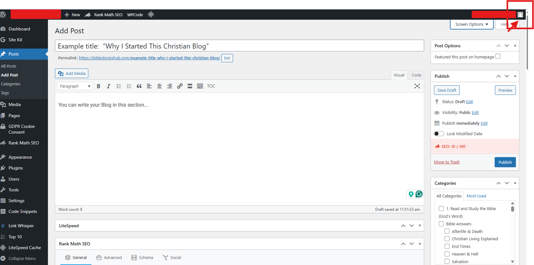Click Move to Trash link
The height and width of the screenshot is (265, 534).
click(x=447, y=162)
